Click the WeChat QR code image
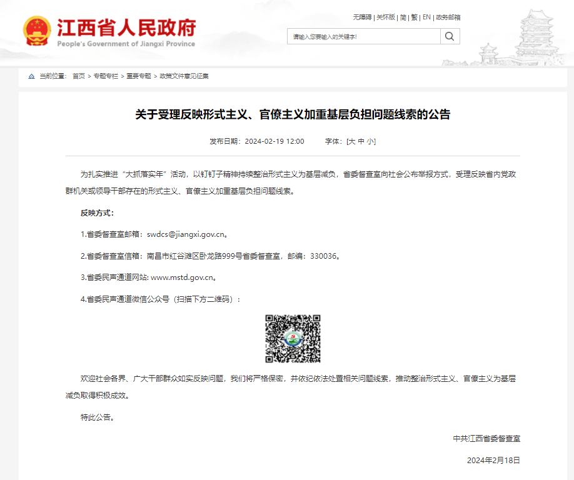 pyautogui.click(x=293, y=339)
